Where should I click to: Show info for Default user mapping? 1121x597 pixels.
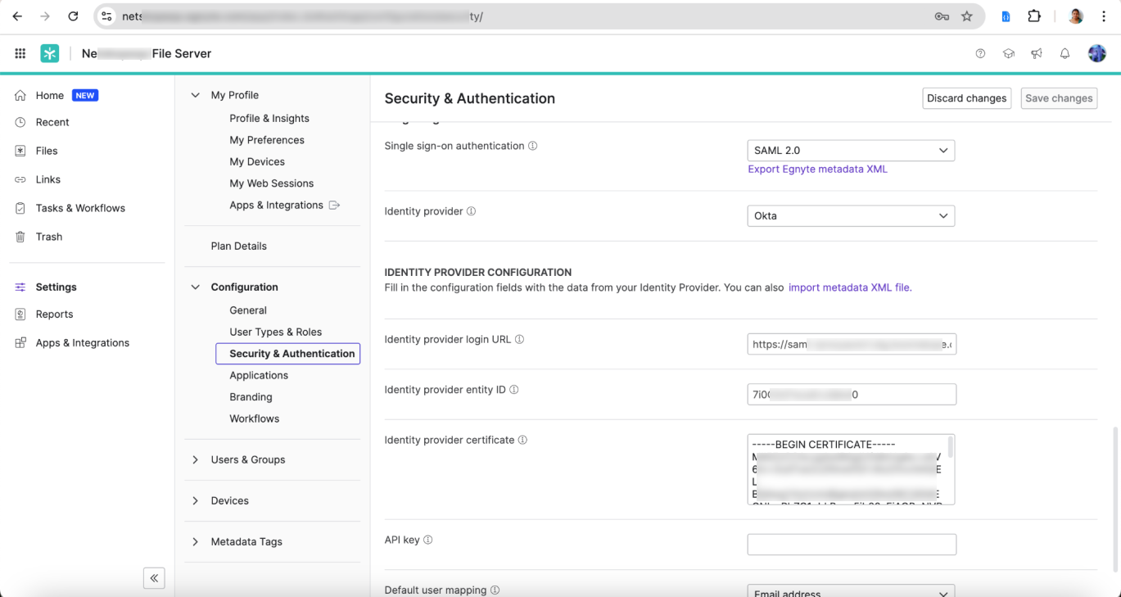(495, 590)
